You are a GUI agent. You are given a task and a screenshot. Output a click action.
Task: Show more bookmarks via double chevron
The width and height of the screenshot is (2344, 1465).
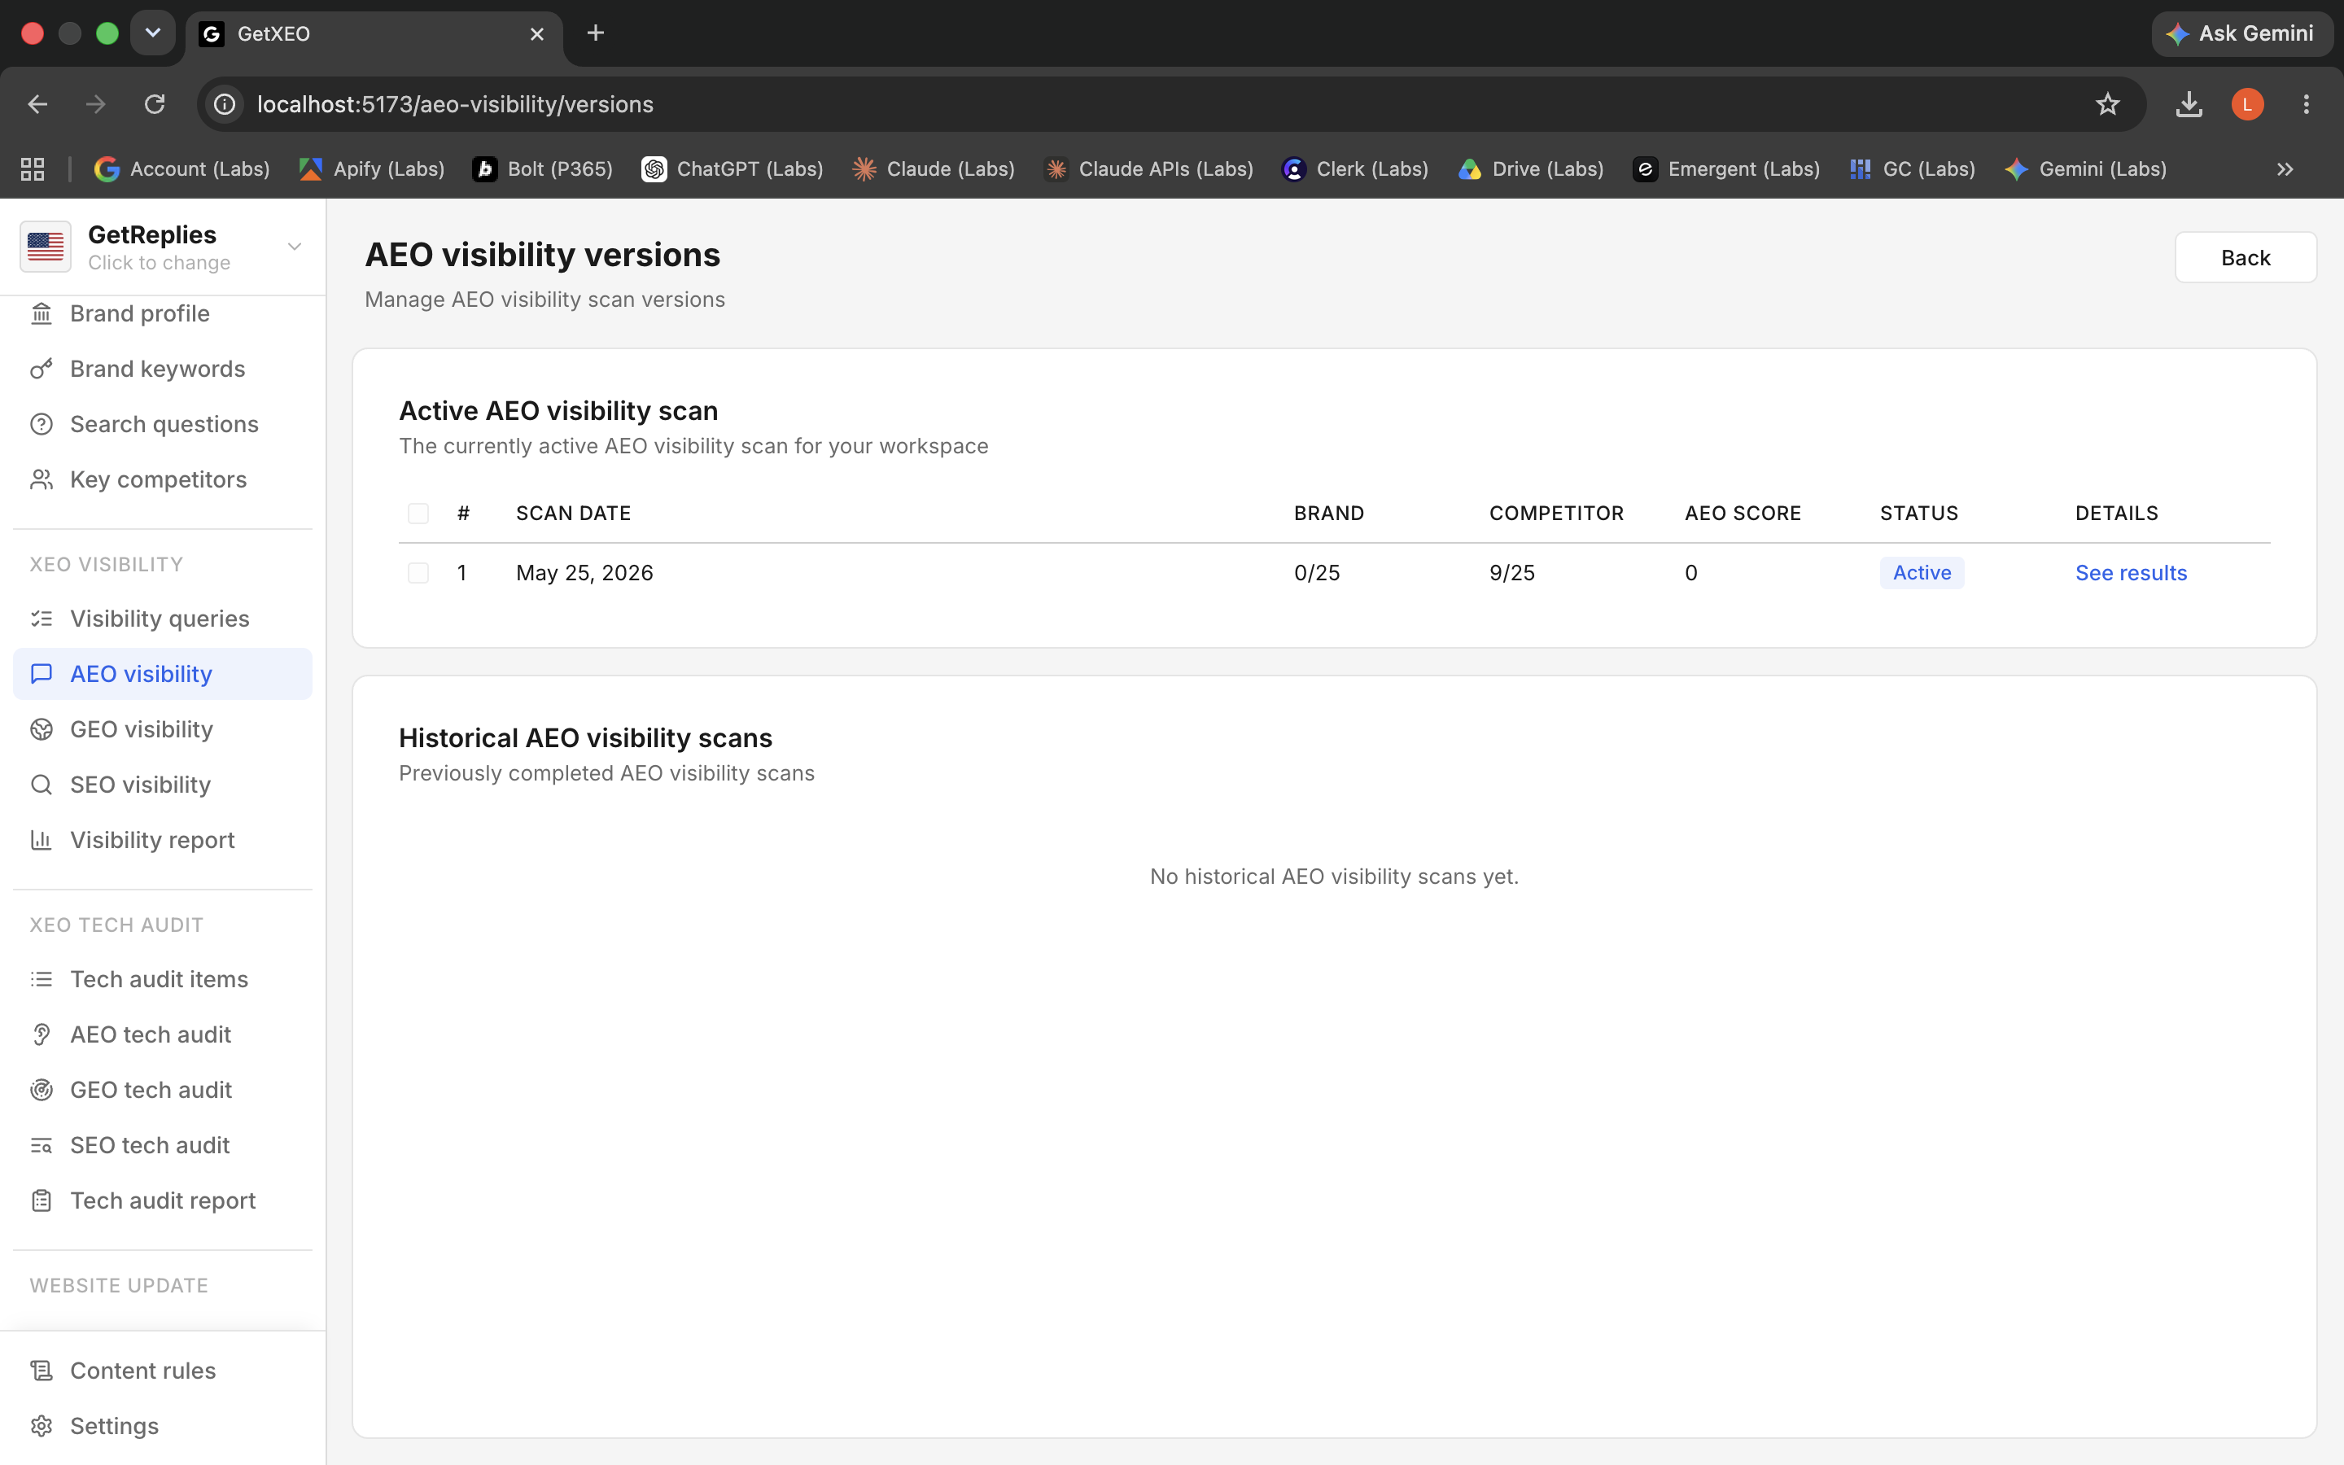tap(2285, 169)
